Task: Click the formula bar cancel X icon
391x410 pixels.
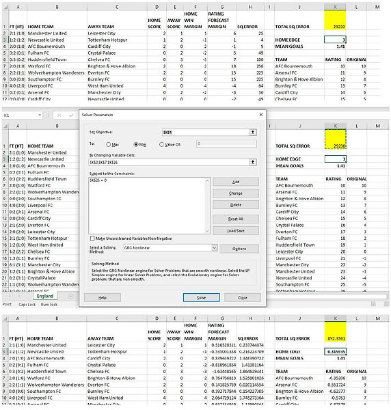Action: click(59, 115)
